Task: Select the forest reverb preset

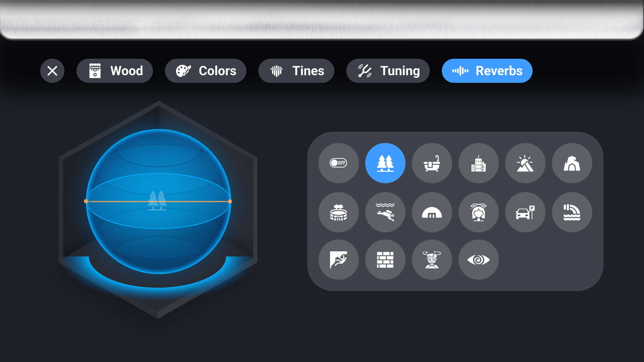Action: pos(385,163)
